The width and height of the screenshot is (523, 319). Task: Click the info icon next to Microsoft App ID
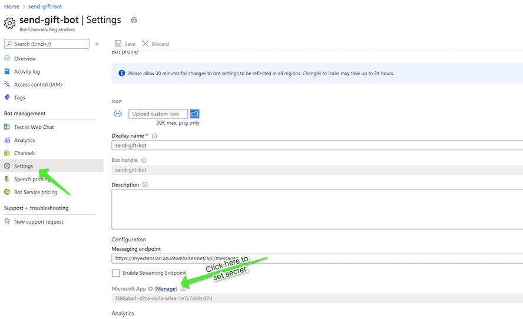183,288
